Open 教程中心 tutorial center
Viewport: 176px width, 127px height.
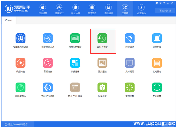coord(141,9)
